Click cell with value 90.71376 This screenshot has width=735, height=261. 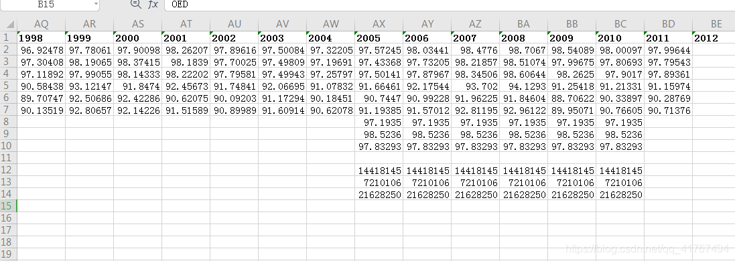click(x=669, y=110)
